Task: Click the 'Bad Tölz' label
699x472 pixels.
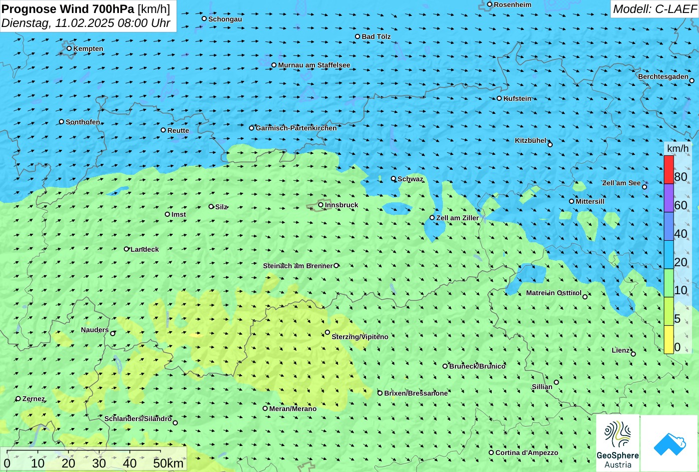Action: tap(376, 36)
